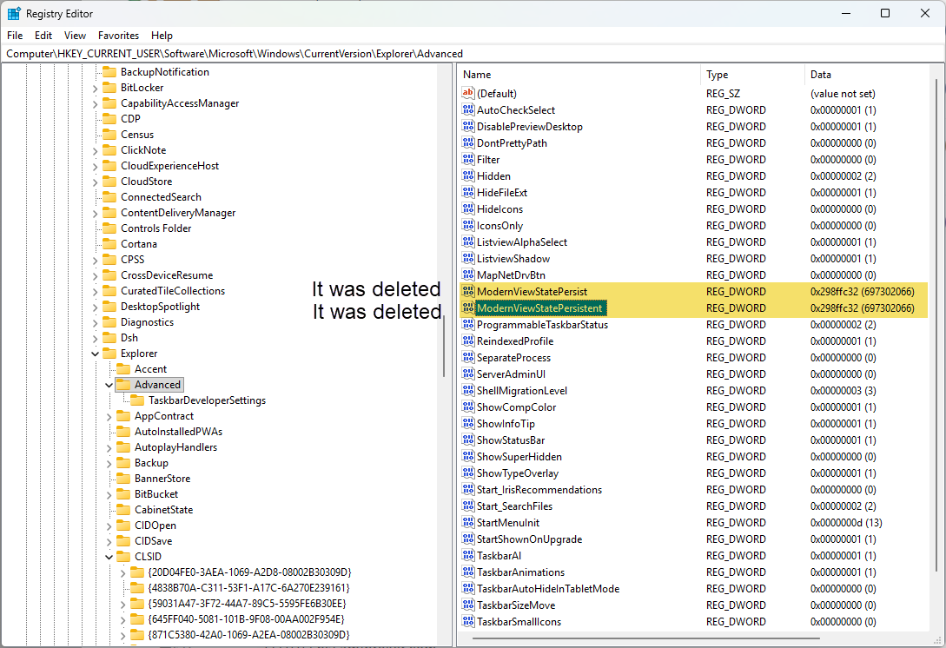Expand the CloudStore key chevron
The image size is (946, 648).
click(x=95, y=182)
